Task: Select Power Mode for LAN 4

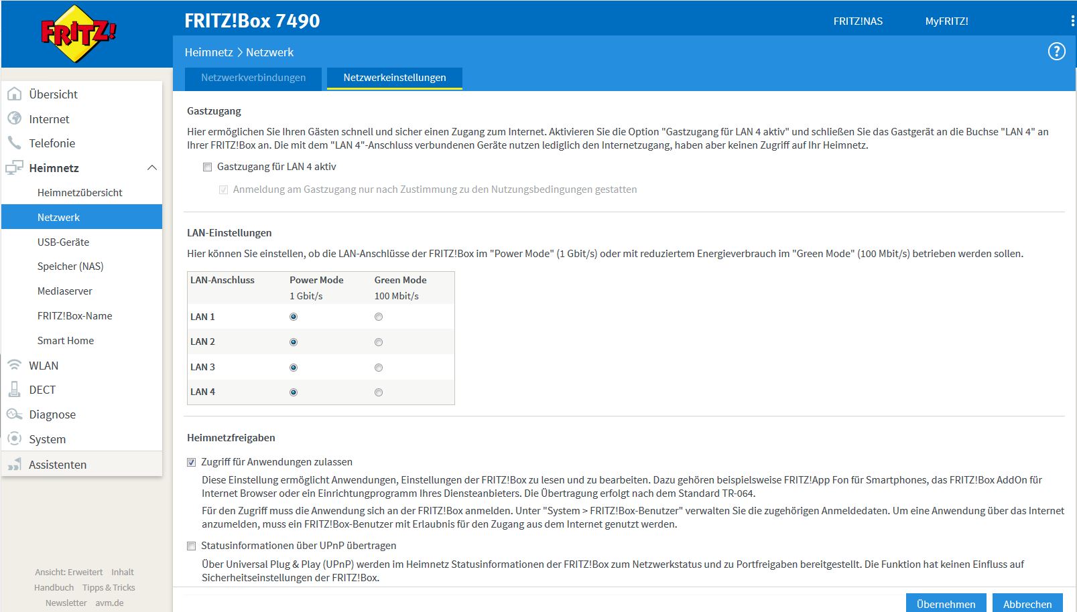Action: pyautogui.click(x=294, y=392)
